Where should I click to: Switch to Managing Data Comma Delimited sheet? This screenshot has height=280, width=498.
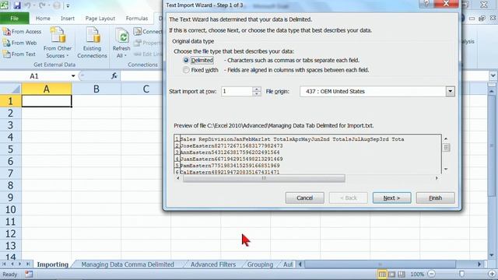coord(128,264)
